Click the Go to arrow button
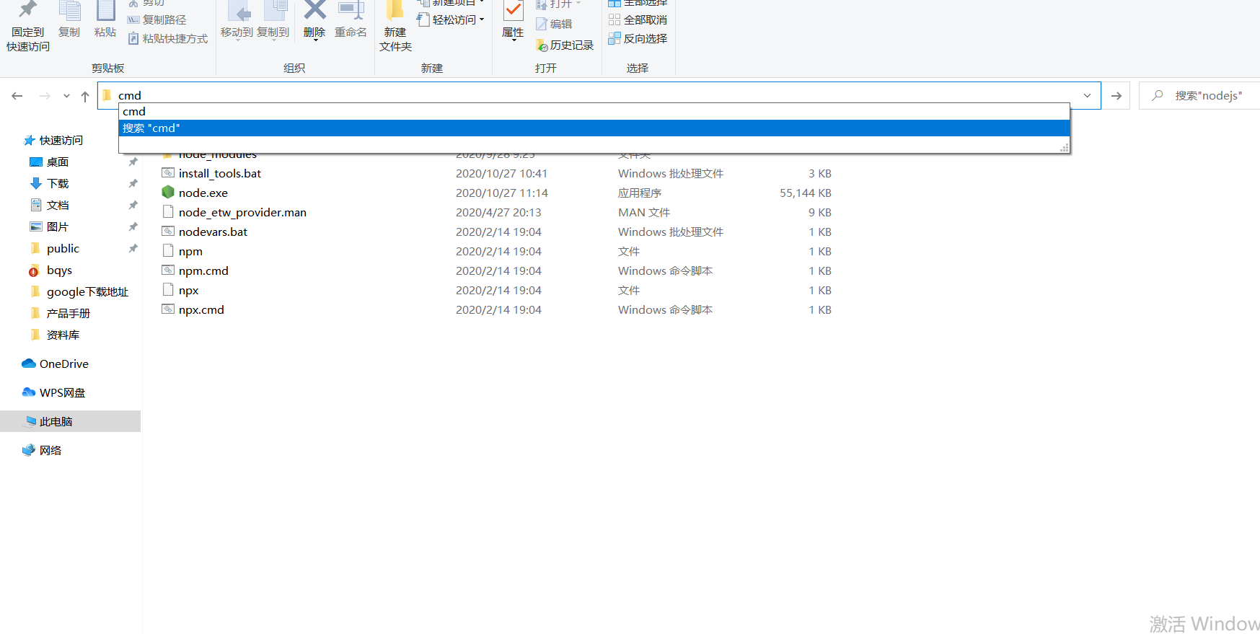 click(1116, 96)
